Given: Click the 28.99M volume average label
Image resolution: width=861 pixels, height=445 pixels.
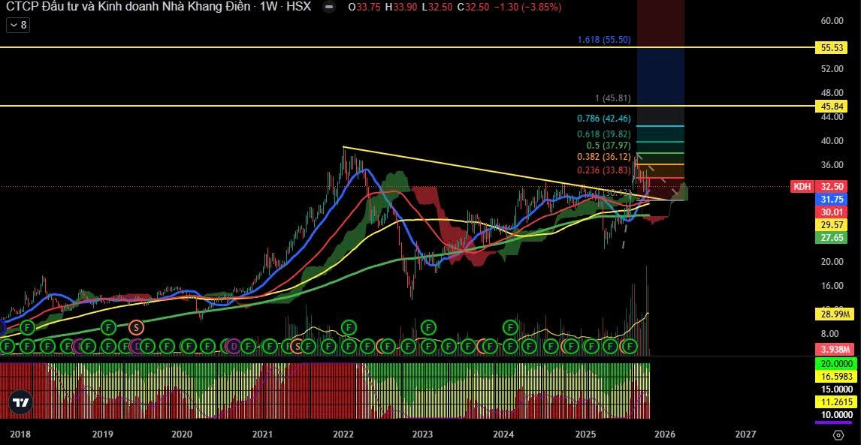Looking at the screenshot, I should click(x=834, y=314).
